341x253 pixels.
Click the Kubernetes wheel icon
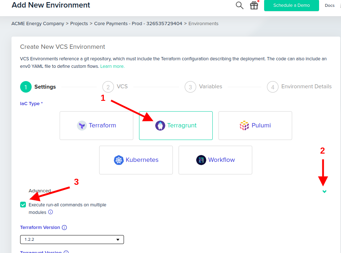coord(119,160)
